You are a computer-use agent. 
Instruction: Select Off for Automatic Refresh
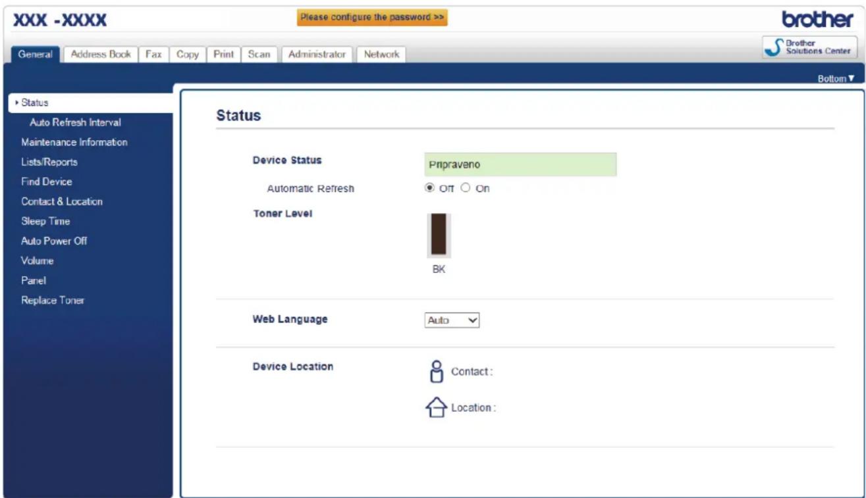pyautogui.click(x=430, y=188)
